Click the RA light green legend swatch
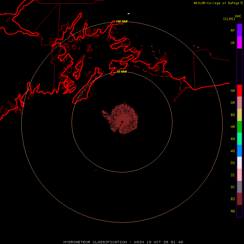The height and width of the screenshot is (244, 244). (x=239, y=139)
